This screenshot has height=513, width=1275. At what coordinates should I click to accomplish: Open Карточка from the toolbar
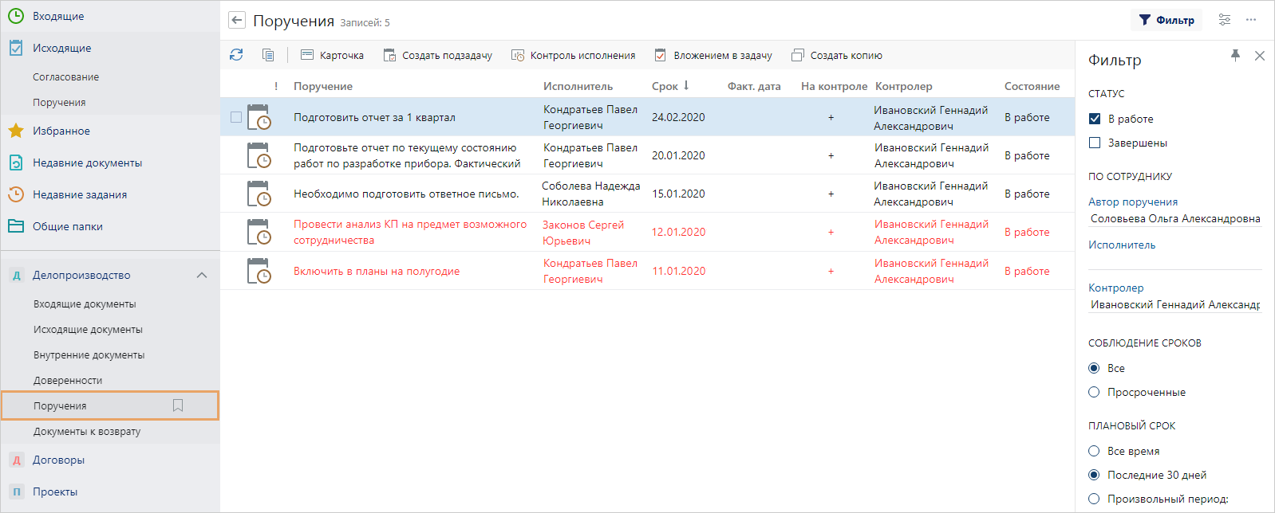pyautogui.click(x=332, y=55)
